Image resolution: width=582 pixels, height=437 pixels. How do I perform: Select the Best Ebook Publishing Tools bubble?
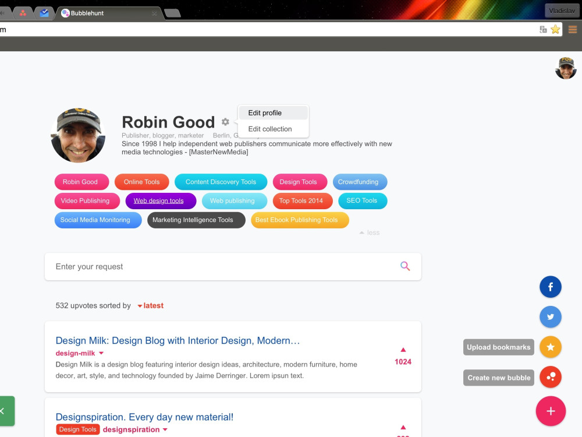(x=300, y=220)
